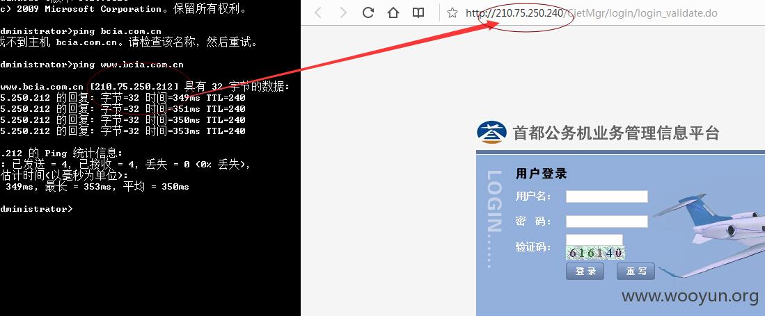Click the 验证码 input field
765x316 pixels.
coord(594,240)
